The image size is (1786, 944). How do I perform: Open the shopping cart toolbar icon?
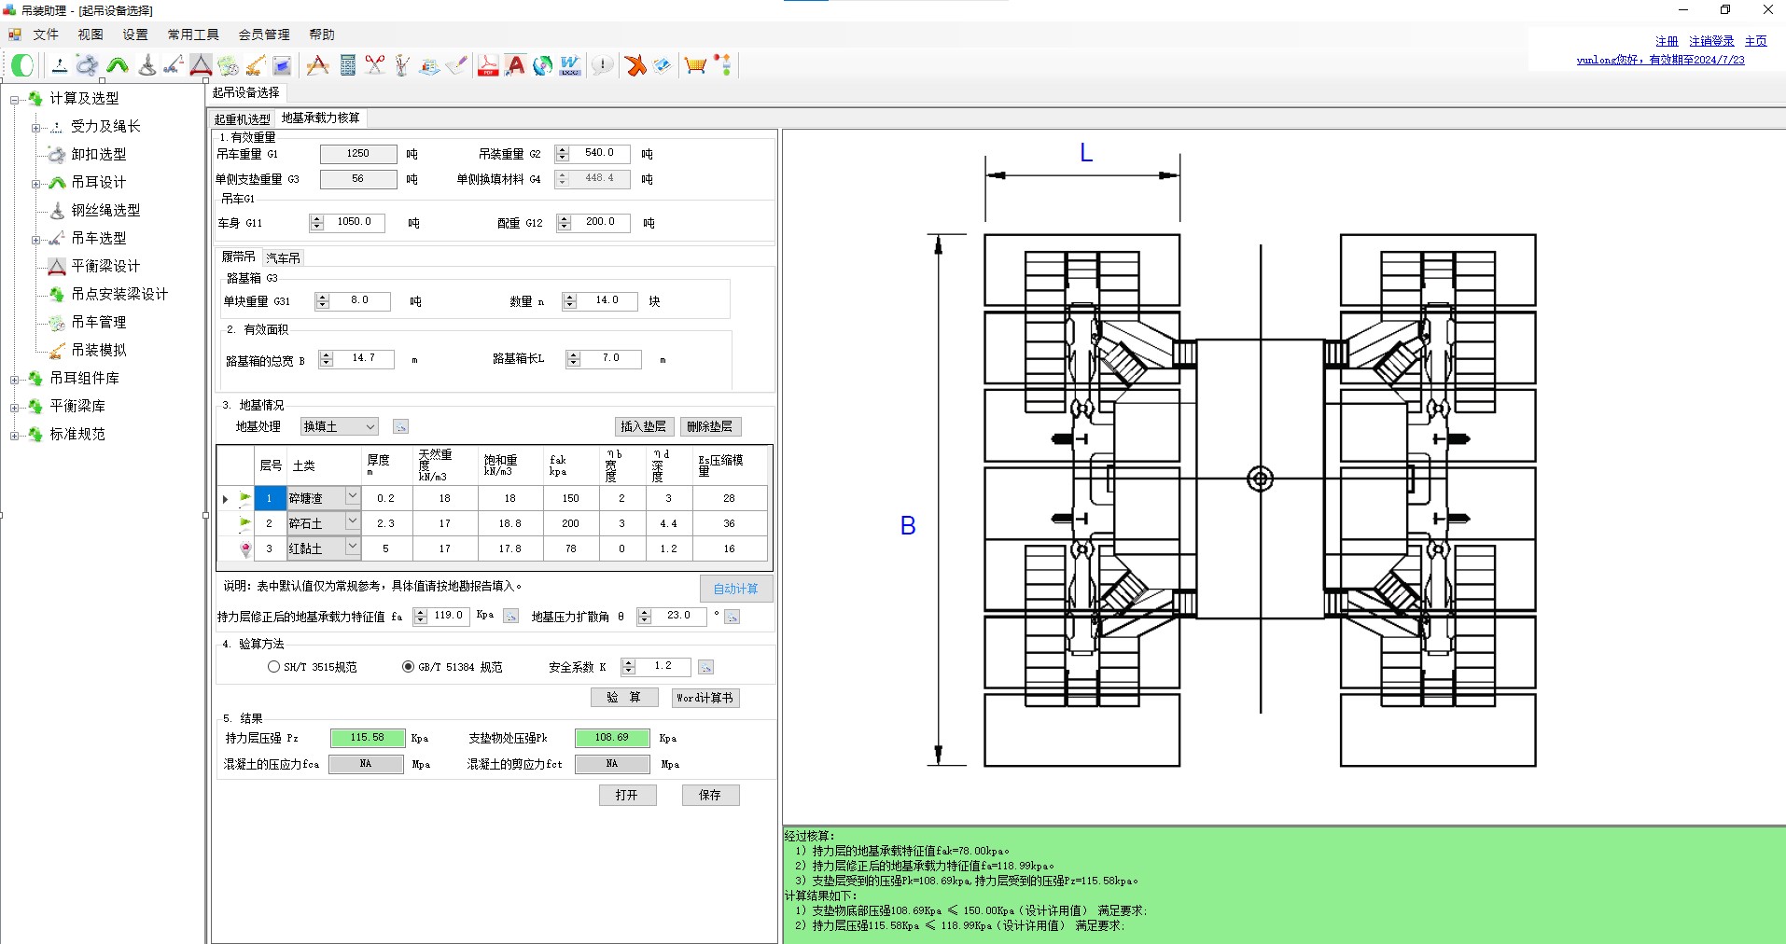(695, 65)
